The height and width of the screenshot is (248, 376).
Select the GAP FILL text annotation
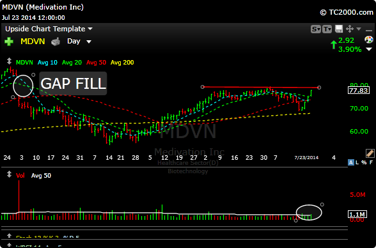(73, 83)
